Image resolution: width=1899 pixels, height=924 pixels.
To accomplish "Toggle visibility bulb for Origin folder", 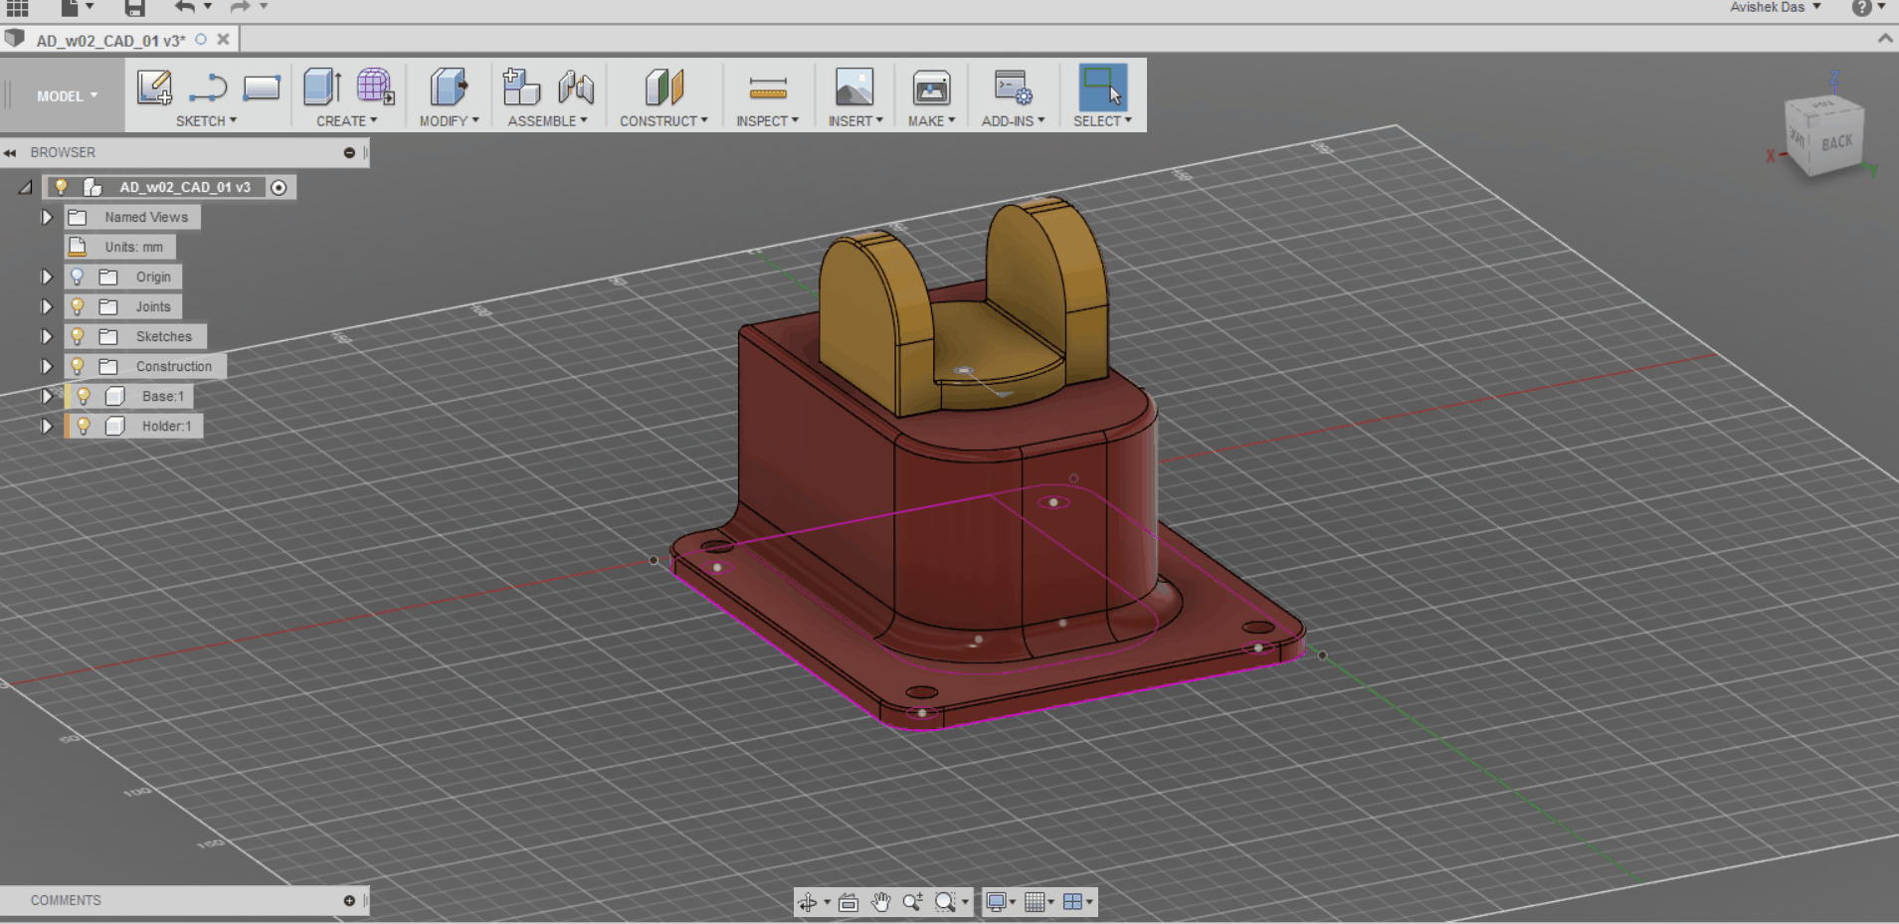I will 77,277.
